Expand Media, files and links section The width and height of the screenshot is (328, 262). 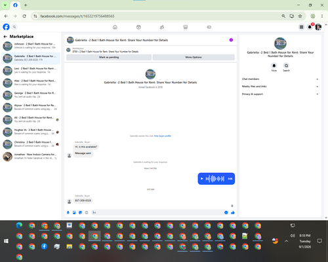tap(280, 86)
